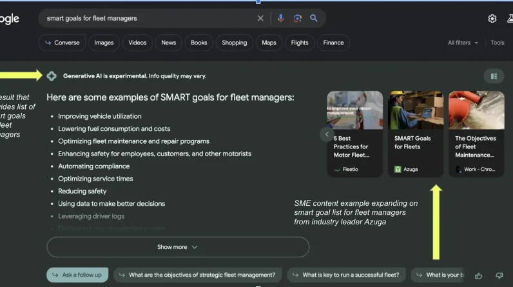This screenshot has width=513, height=287.
Task: Switch to Finance results
Action: (x=333, y=43)
